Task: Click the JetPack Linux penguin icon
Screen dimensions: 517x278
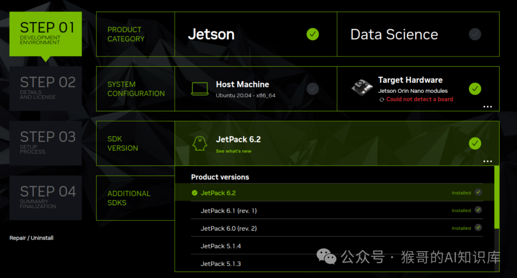Action: 200,144
